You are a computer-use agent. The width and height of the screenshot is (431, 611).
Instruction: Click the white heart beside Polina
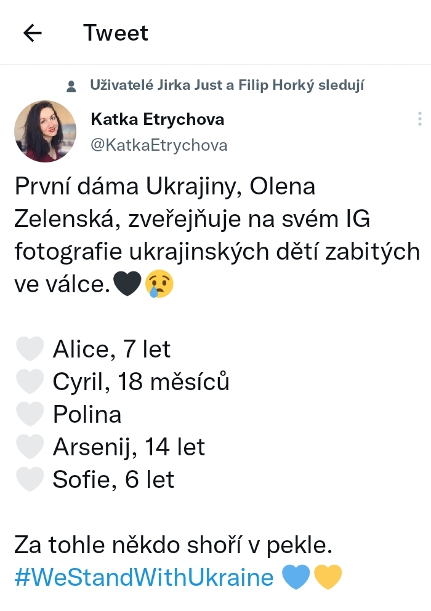[x=30, y=415]
